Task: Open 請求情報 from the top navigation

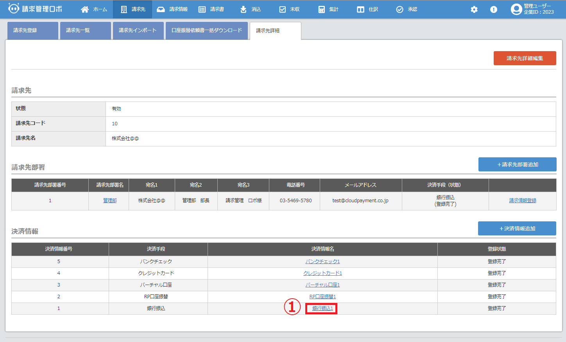Action: [172, 9]
